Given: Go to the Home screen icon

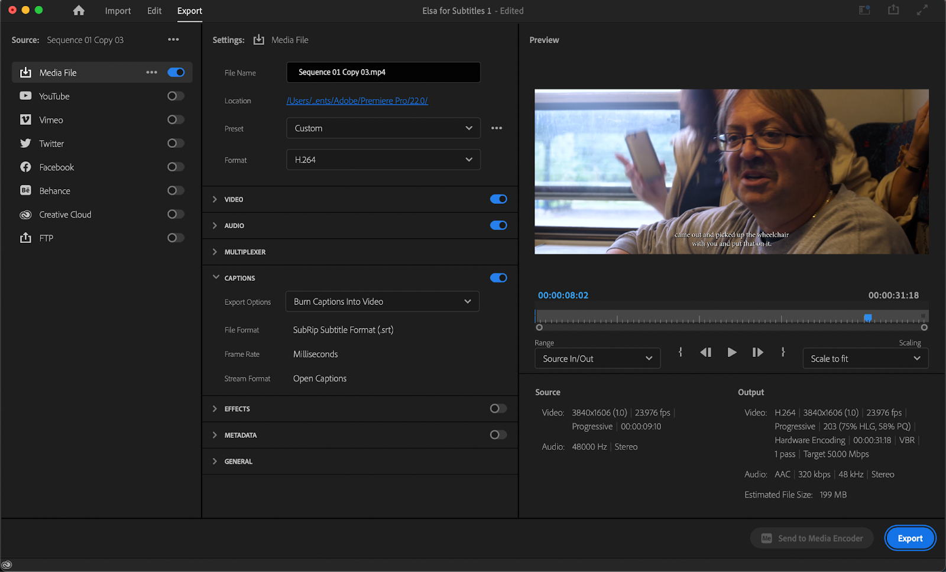Looking at the screenshot, I should click(79, 11).
